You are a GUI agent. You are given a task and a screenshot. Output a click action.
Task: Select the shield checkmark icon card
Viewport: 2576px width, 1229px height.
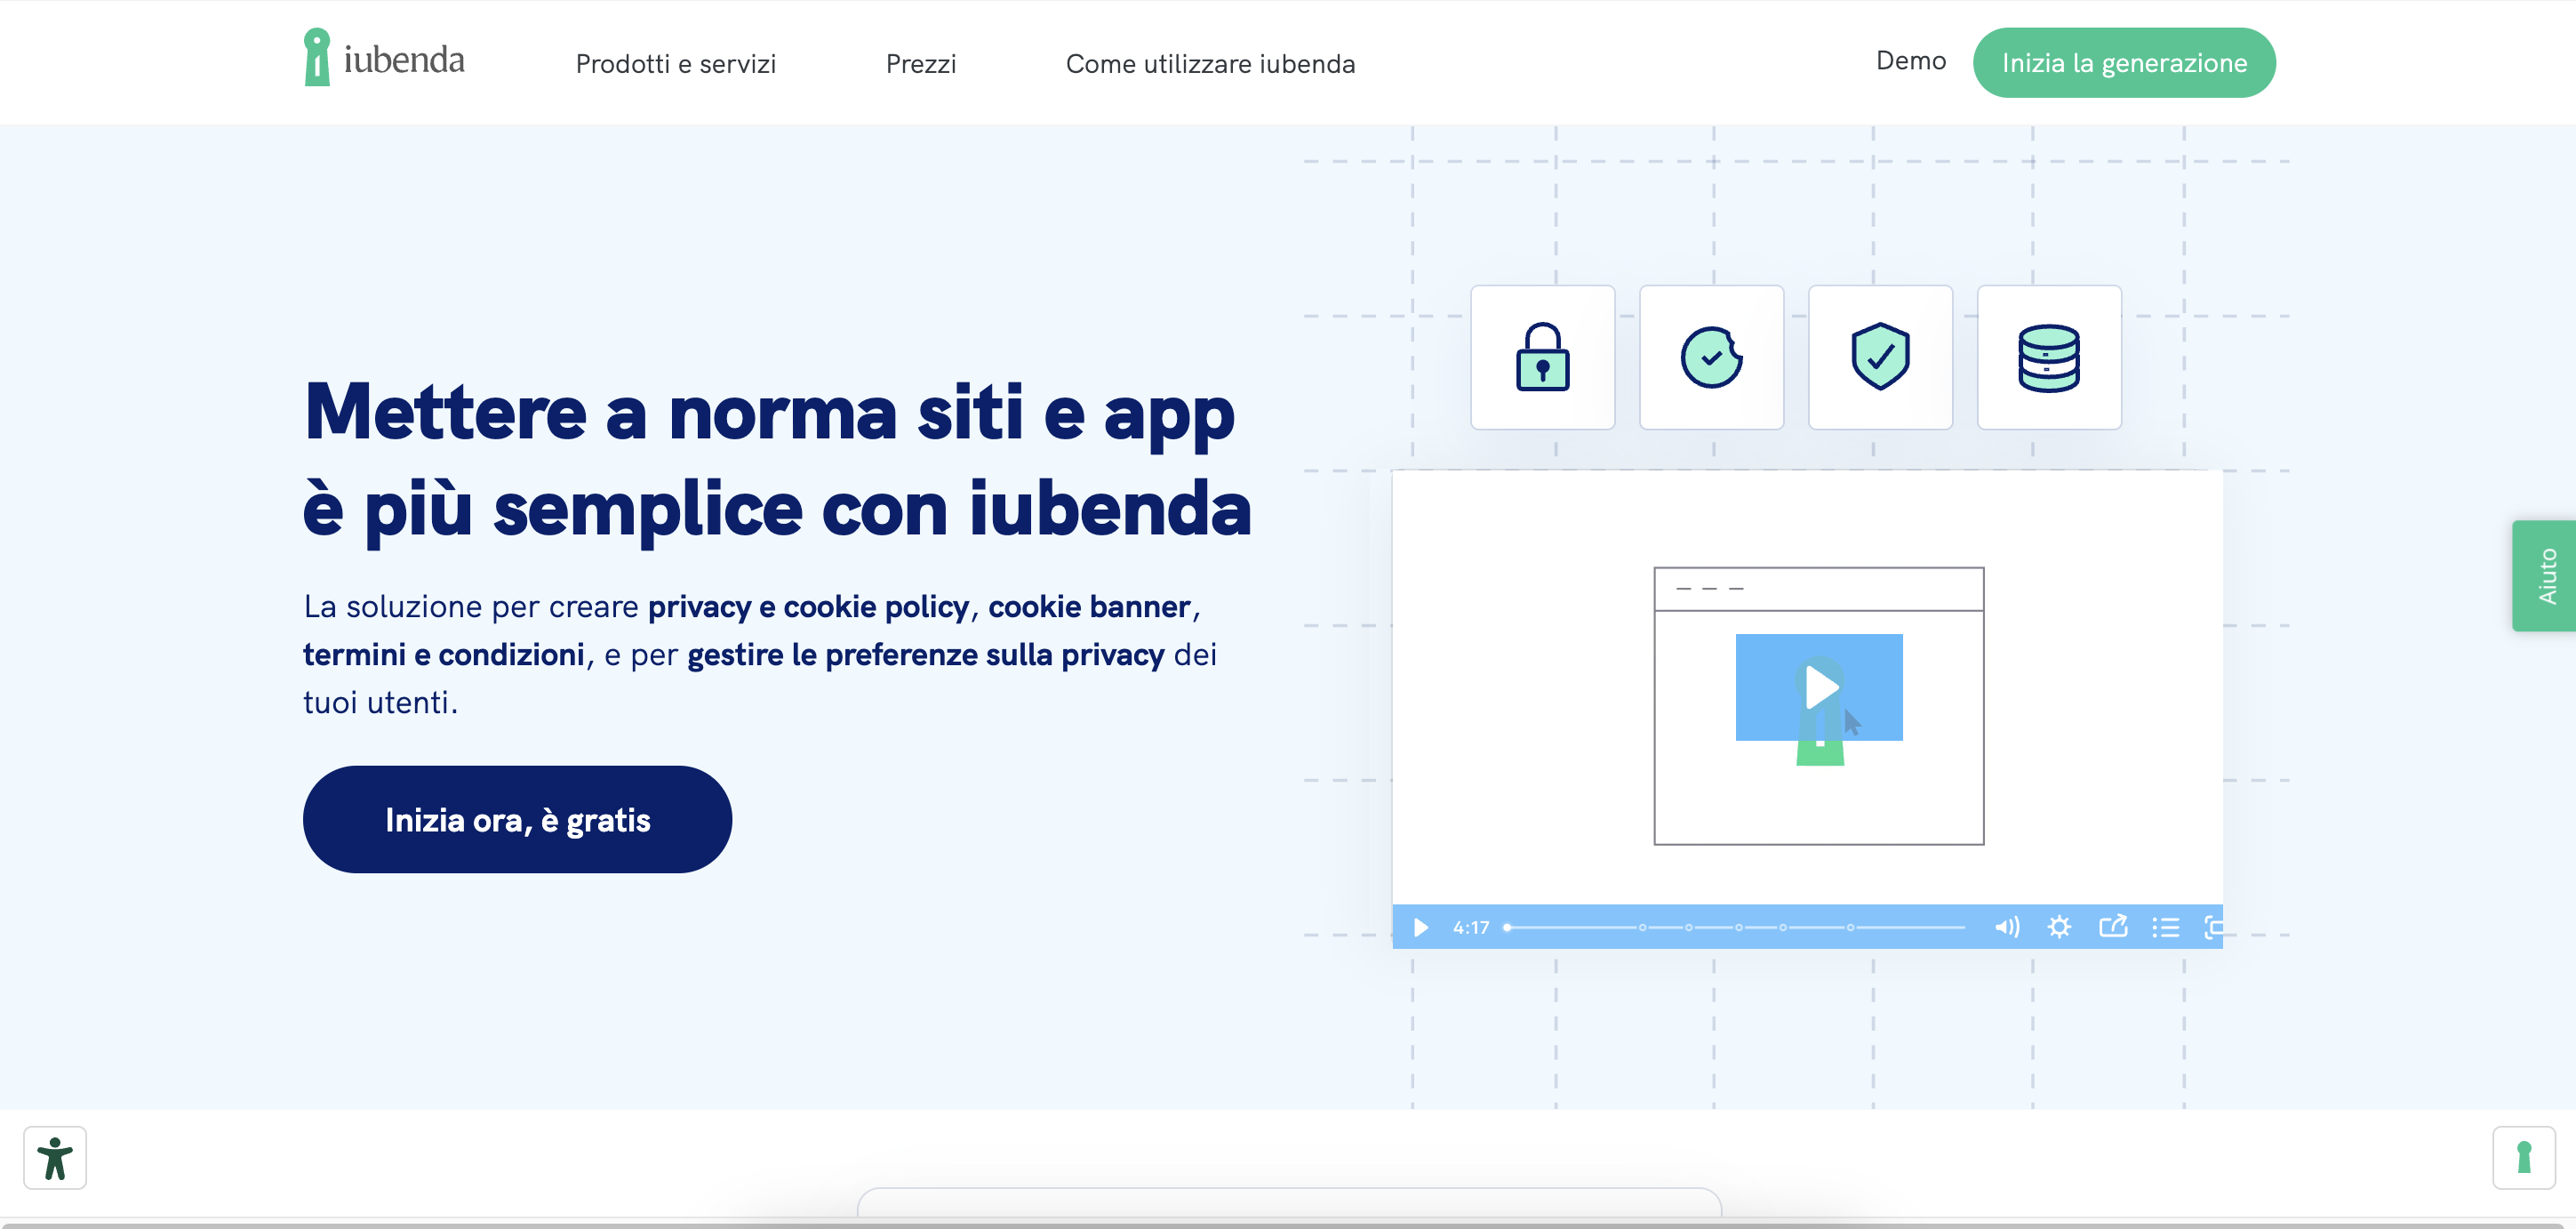click(x=1880, y=357)
